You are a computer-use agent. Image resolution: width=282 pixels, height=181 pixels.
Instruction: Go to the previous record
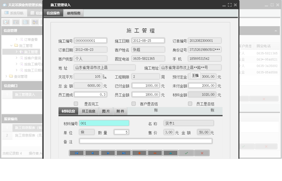[92, 153]
